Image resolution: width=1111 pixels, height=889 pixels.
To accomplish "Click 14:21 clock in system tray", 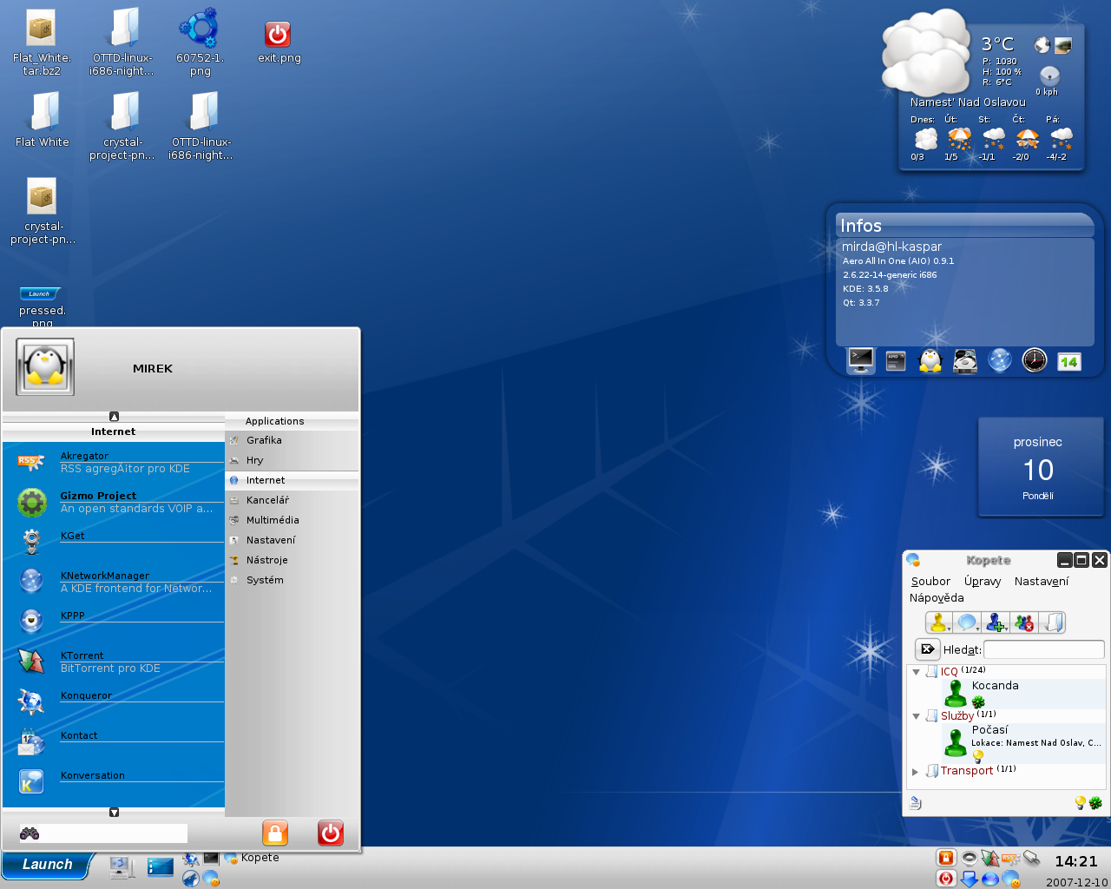I will click(x=1075, y=861).
